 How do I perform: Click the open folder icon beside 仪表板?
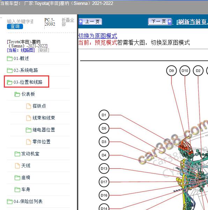(17, 94)
